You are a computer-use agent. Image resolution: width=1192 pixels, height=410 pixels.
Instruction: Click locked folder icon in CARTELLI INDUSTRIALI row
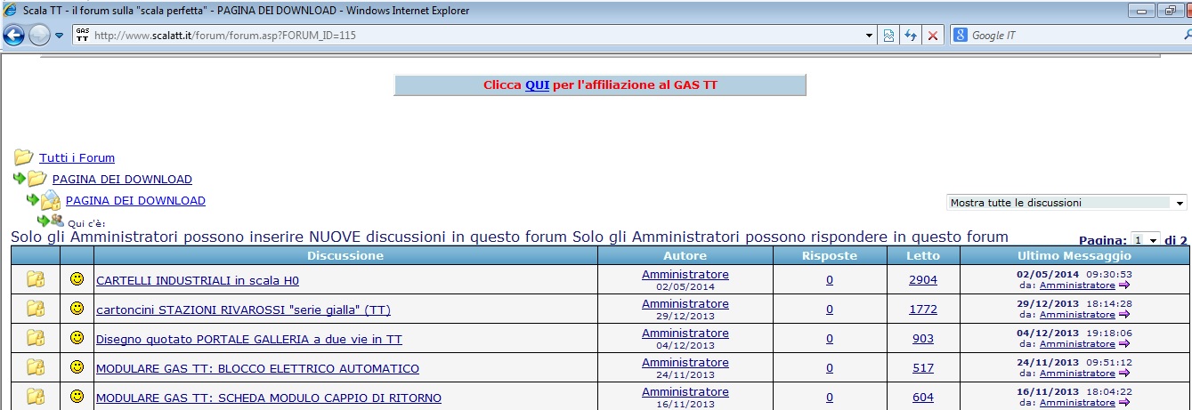(35, 279)
